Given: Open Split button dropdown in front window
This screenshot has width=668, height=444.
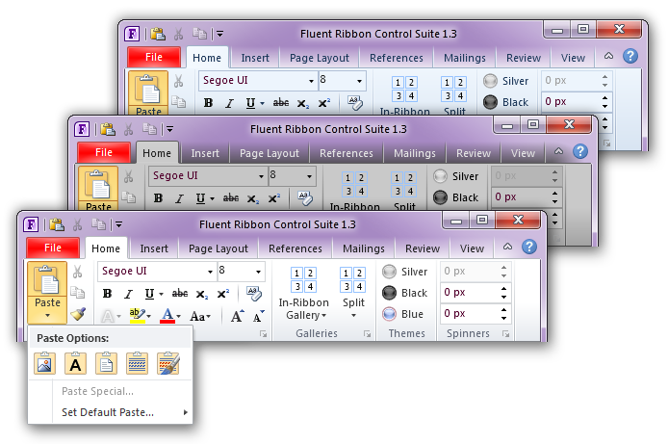Looking at the screenshot, I should coord(353,315).
